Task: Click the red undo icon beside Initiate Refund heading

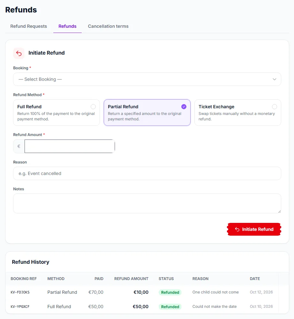Action: pos(19,53)
